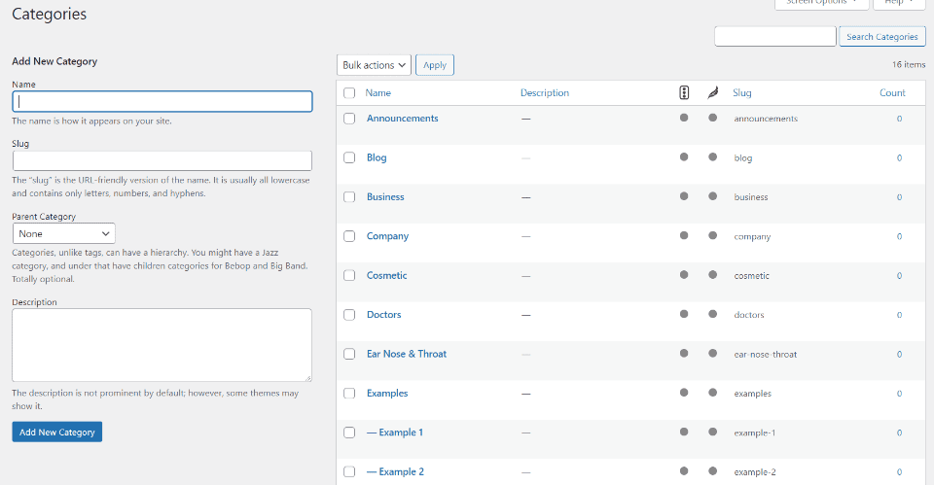The image size is (934, 485).
Task: Click the SEO score dot for Company
Action: click(x=684, y=235)
